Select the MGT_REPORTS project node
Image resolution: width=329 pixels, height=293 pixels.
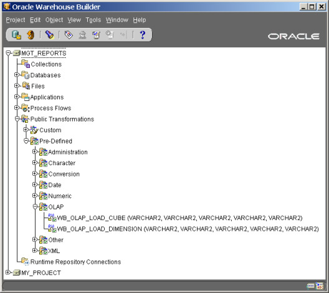(44, 54)
